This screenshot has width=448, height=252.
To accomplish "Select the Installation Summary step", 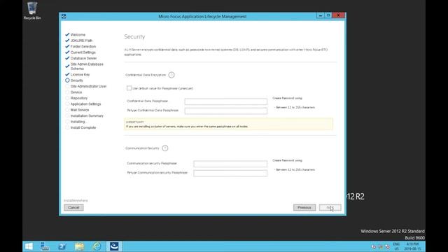I will 87,115.
